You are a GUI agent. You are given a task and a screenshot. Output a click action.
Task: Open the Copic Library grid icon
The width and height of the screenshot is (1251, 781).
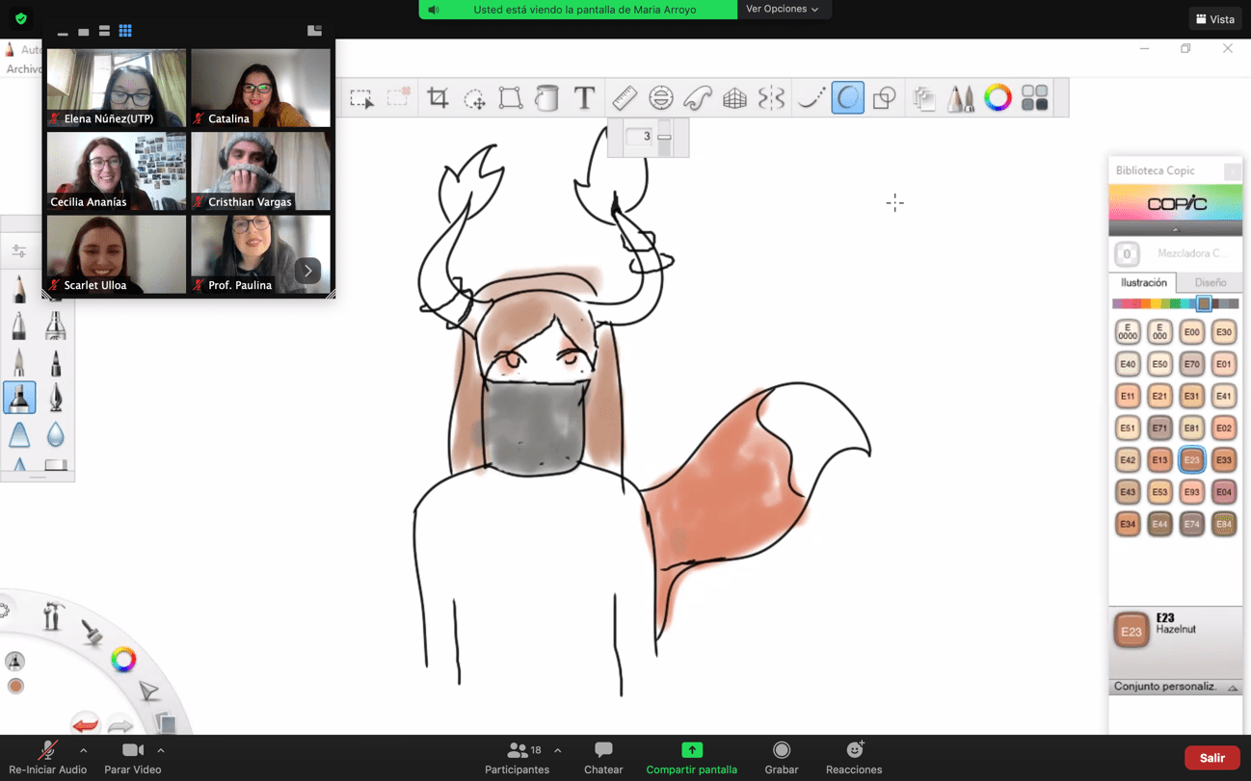click(1035, 98)
